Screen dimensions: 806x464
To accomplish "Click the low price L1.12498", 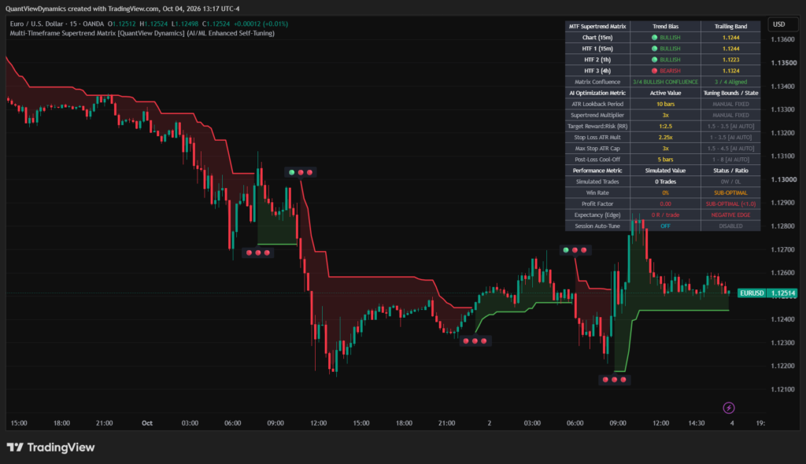I will point(184,24).
